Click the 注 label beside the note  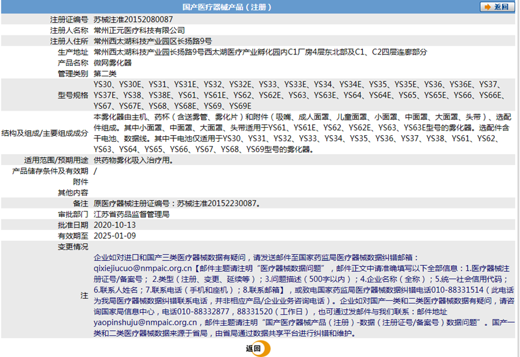pos(84,295)
